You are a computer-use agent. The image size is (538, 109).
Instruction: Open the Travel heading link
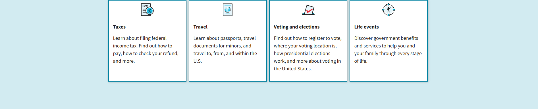click(200, 27)
